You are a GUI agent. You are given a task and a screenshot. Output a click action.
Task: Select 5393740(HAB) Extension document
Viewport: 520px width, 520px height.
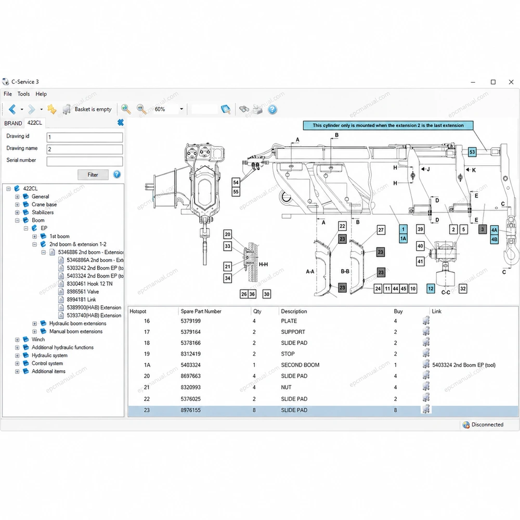[94, 316]
